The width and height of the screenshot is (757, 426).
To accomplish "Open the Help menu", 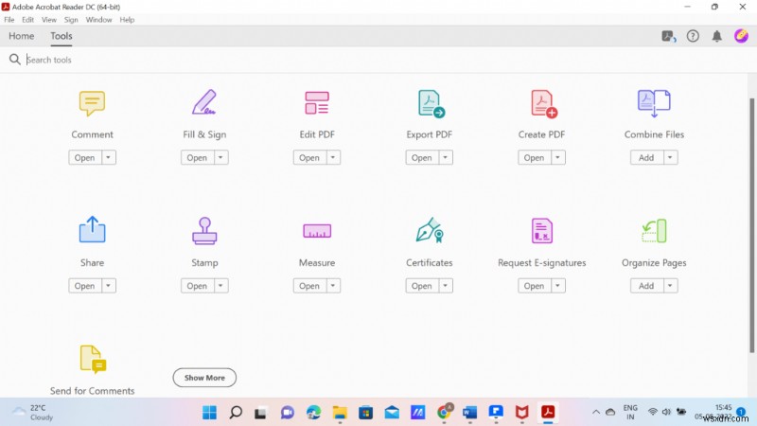I will [x=127, y=20].
